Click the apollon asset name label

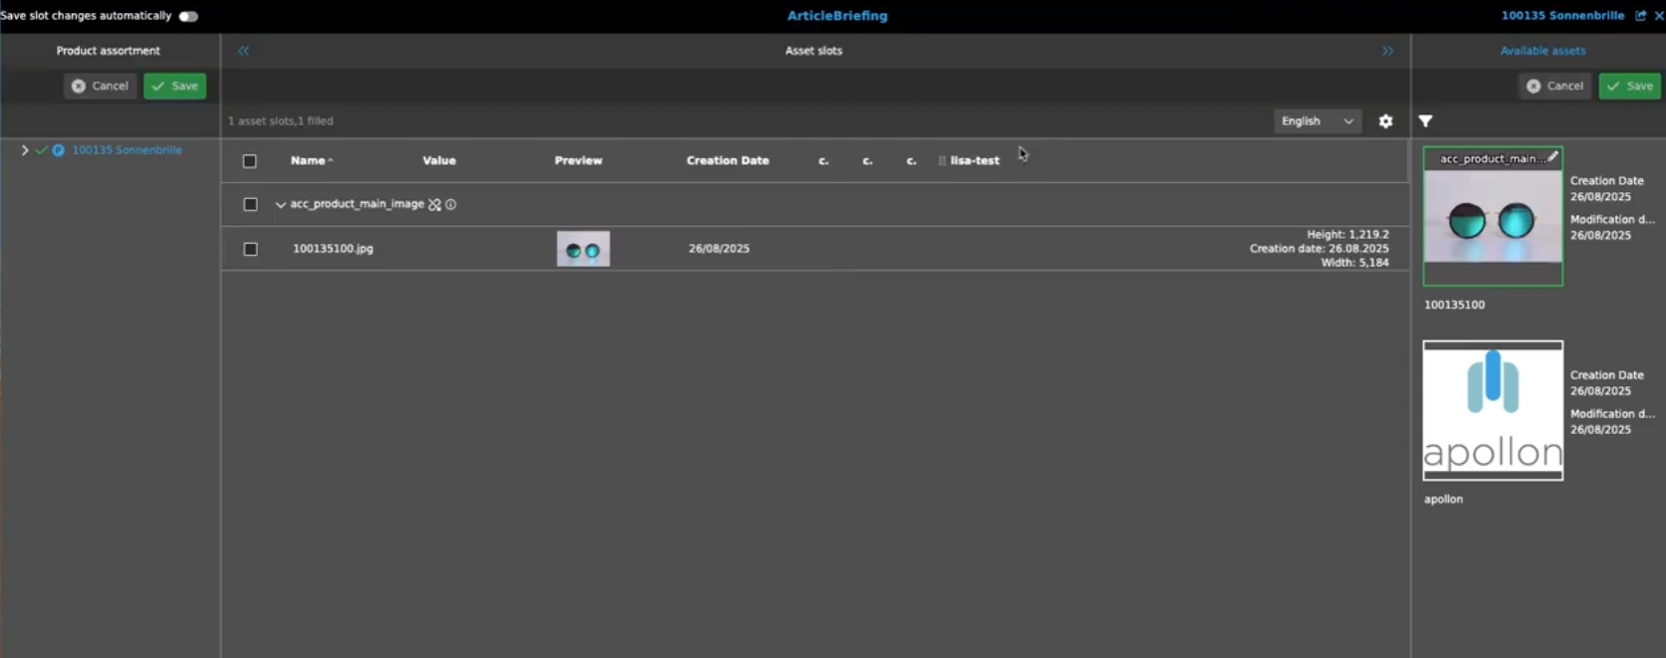tap(1443, 500)
